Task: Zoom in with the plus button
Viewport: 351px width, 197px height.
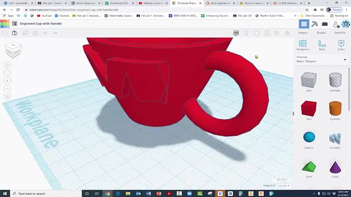Action: click(7, 80)
